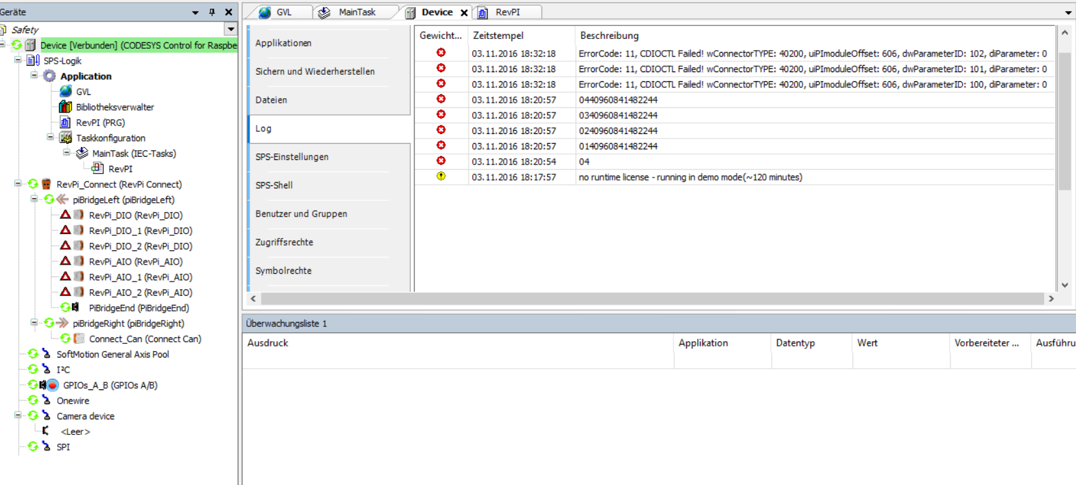This screenshot has width=1076, height=485.
Task: Switch to the MainTask tab
Action: pos(356,12)
